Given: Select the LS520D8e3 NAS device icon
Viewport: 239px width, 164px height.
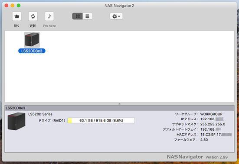Looking at the screenshot, I should pos(32,40).
